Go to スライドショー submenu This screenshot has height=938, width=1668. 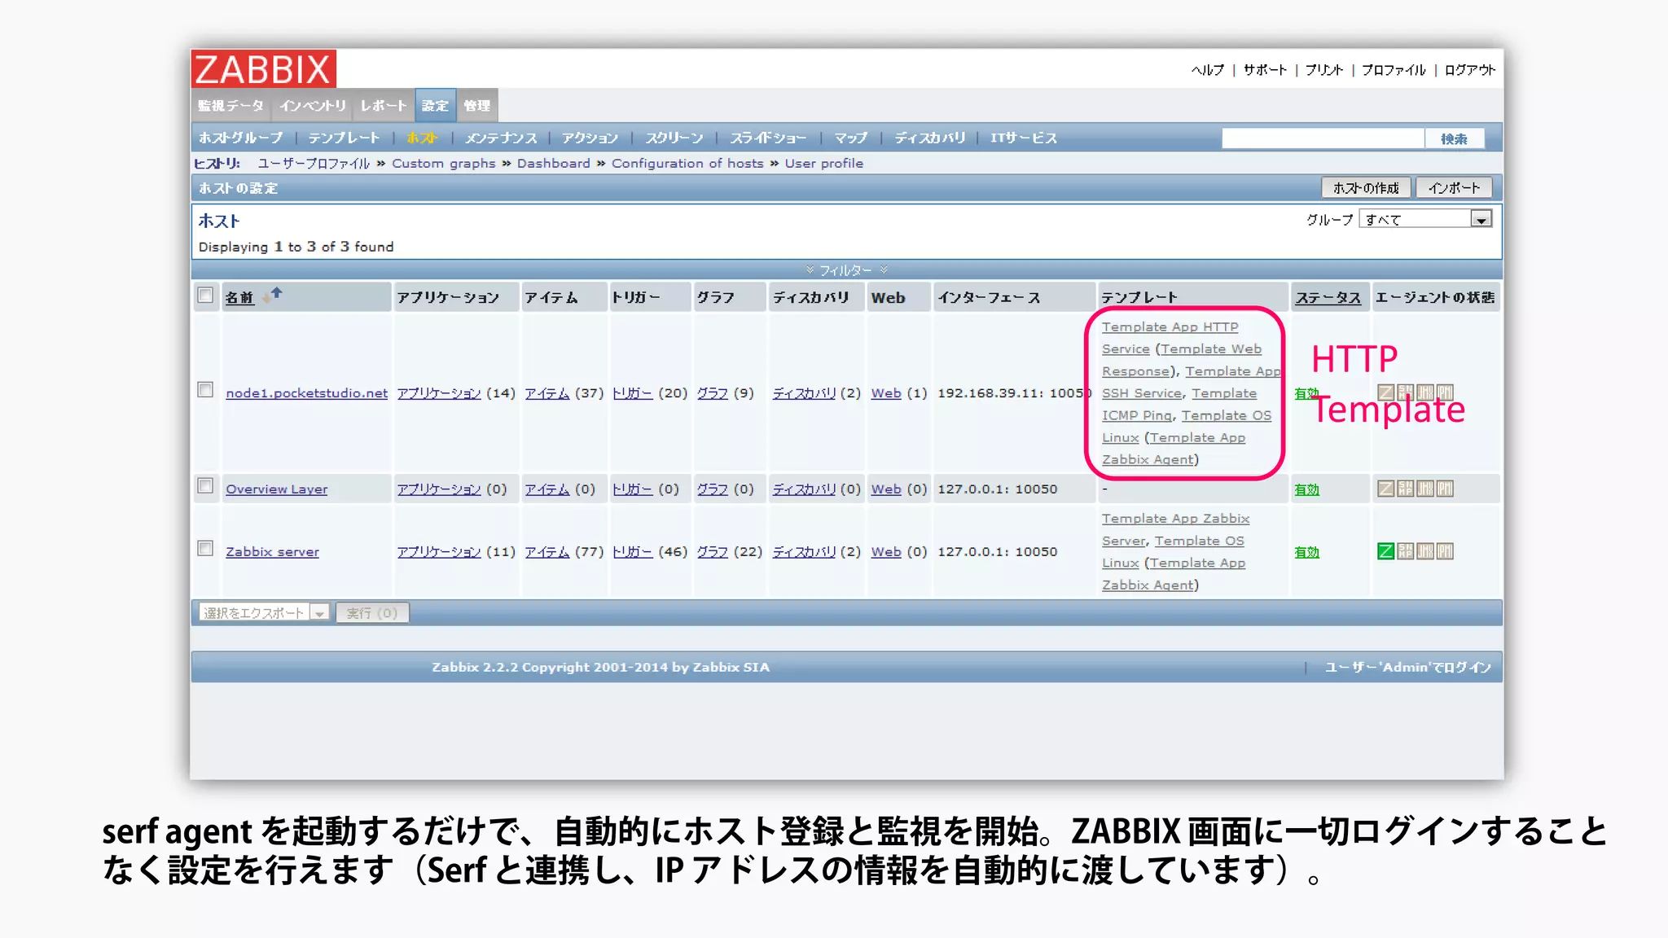(x=768, y=138)
